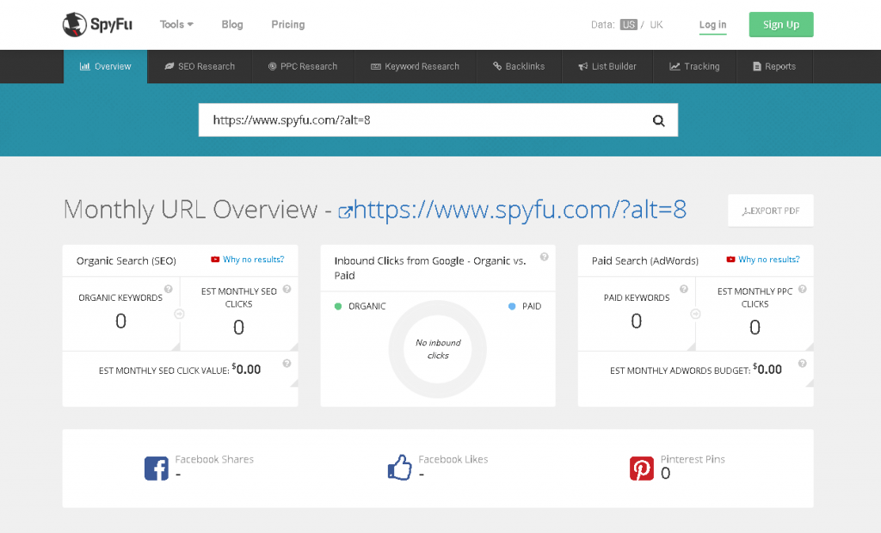Click arrow circle beside Paid Keywords
Screen dimensions: 881x533
[695, 314]
